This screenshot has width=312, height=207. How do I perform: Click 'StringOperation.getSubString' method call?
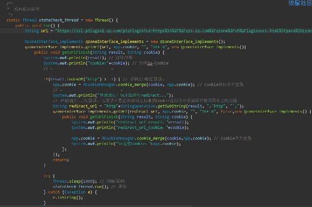(153, 106)
